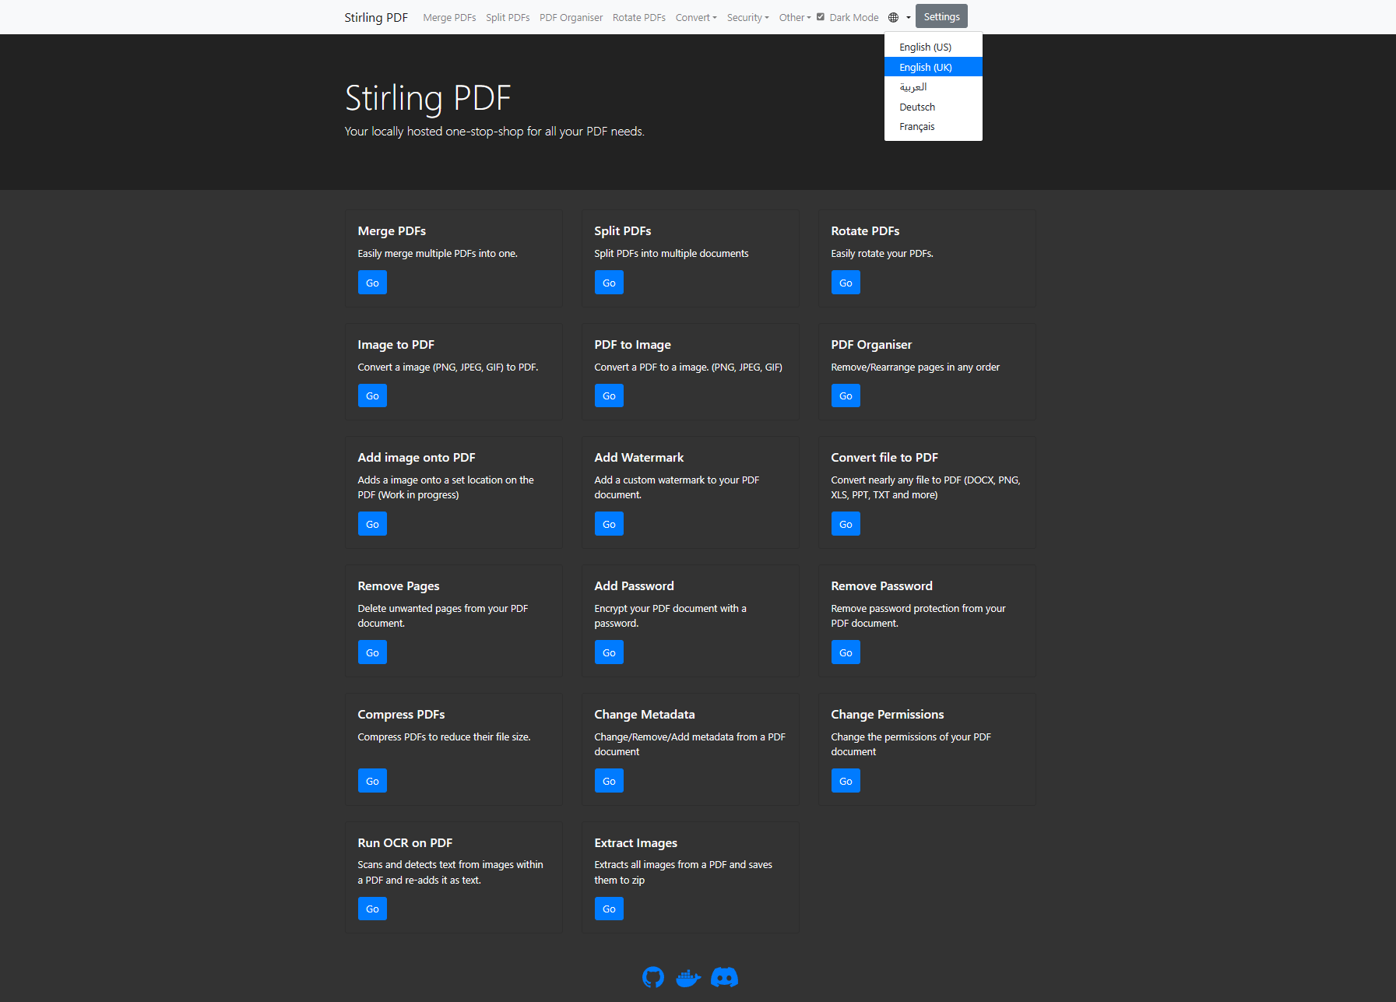Click Go under Compress PDFs card

click(372, 781)
